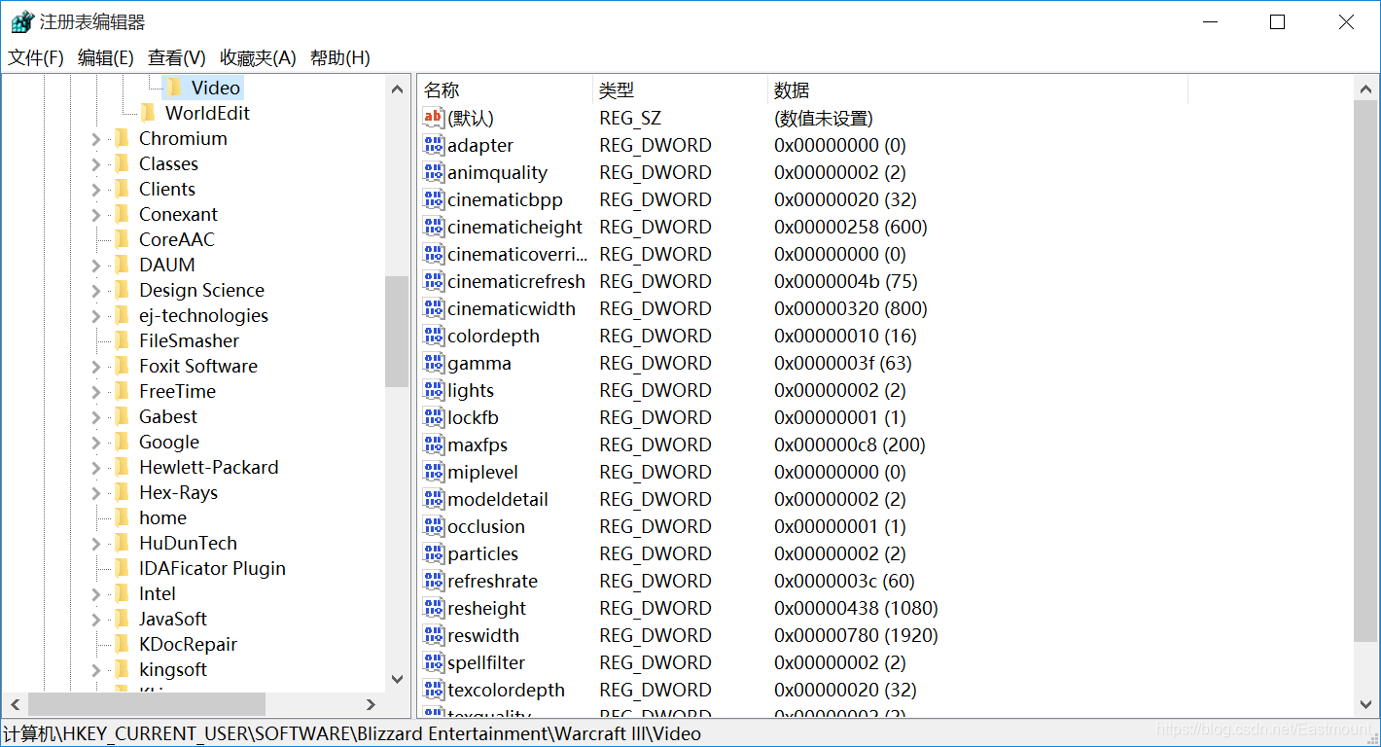Image resolution: width=1381 pixels, height=747 pixels.
Task: Expand the DAUM registry key
Action: click(96, 266)
